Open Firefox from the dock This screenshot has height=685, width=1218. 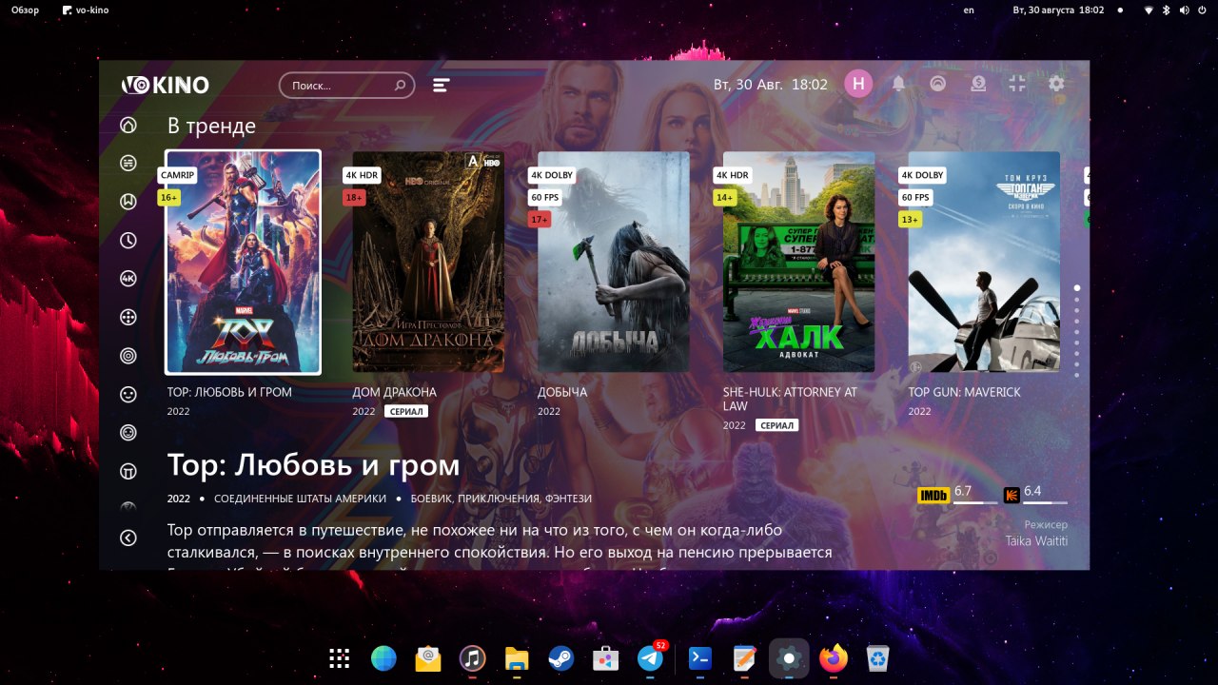point(835,657)
